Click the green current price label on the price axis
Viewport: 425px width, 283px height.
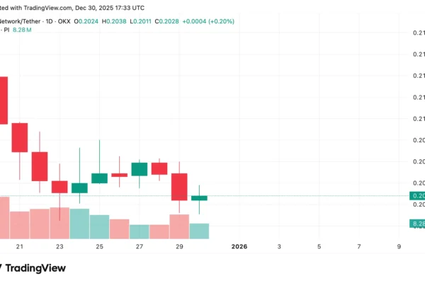(417, 195)
